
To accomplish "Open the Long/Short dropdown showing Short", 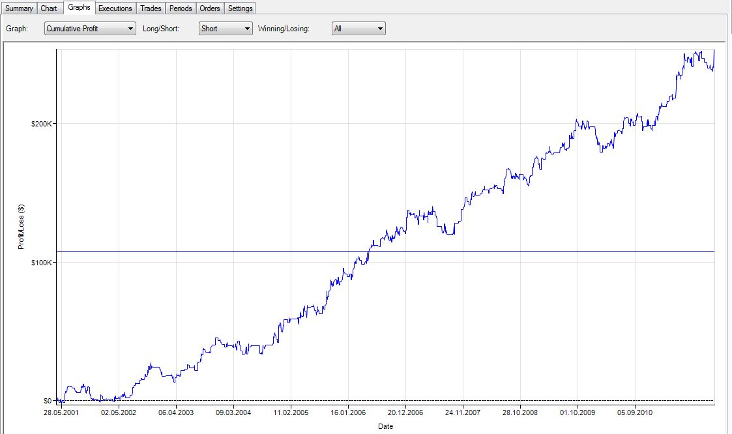I will [x=226, y=29].
